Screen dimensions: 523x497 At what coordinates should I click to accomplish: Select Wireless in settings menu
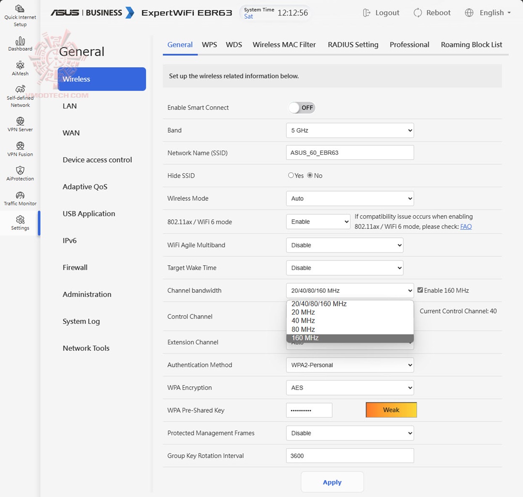[102, 79]
